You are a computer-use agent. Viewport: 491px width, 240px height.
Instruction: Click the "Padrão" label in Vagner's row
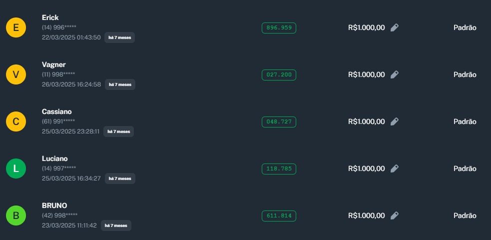465,74
